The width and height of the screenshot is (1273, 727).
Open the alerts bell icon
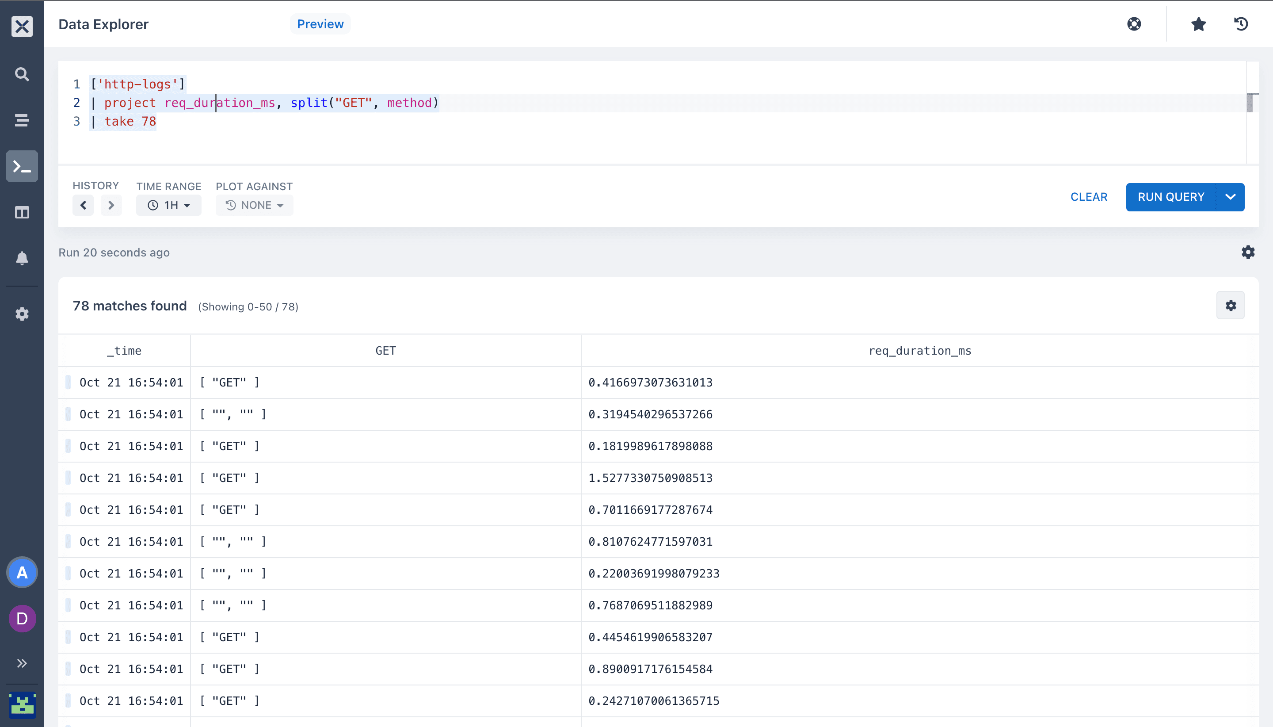[22, 258]
